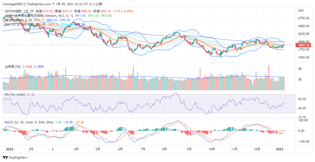Select the MACD (12, 26, close, 9, EMA, EMA) legend

coord(29,122)
